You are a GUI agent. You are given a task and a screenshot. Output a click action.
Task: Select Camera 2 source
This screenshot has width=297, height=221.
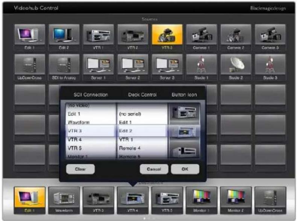(x=236, y=37)
